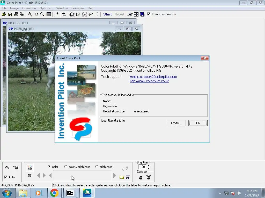Viewport: 265px width, 198px height.
Task: Click the Save floppy disk icon
Action: click(x=10, y=14)
